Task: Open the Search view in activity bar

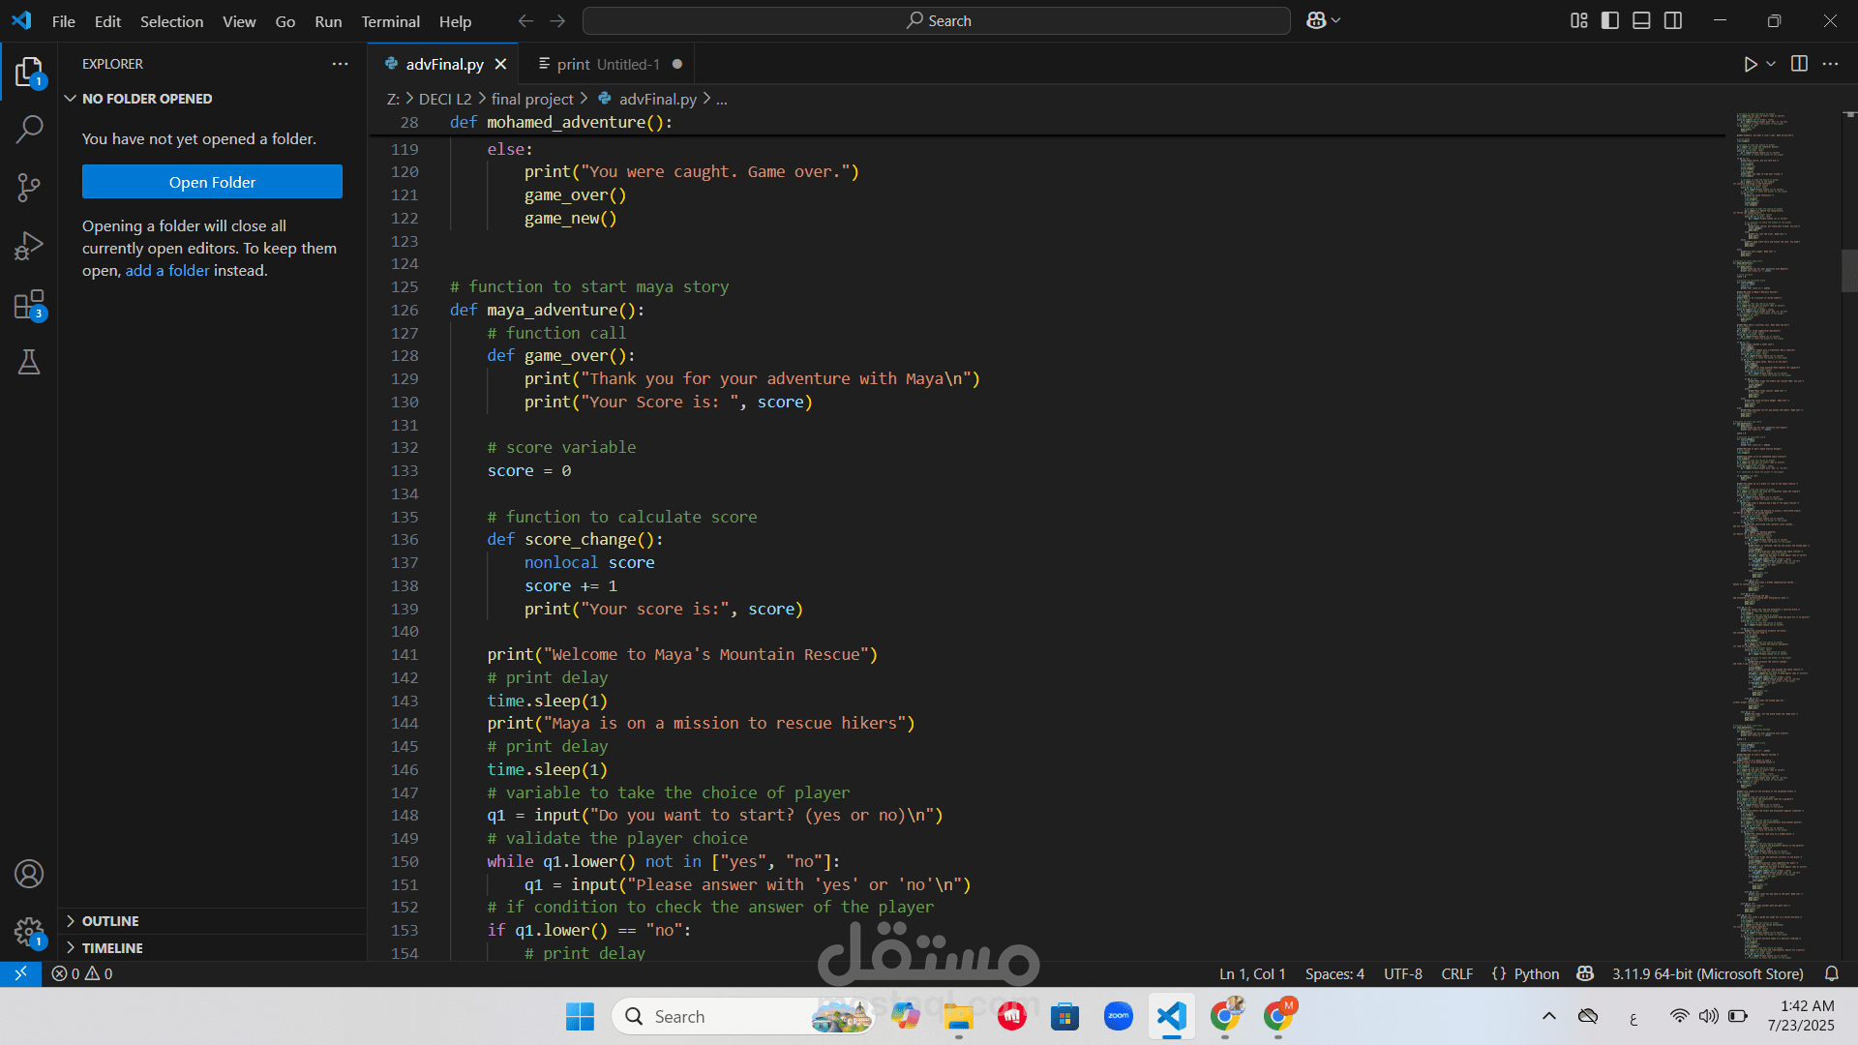Action: tap(29, 129)
